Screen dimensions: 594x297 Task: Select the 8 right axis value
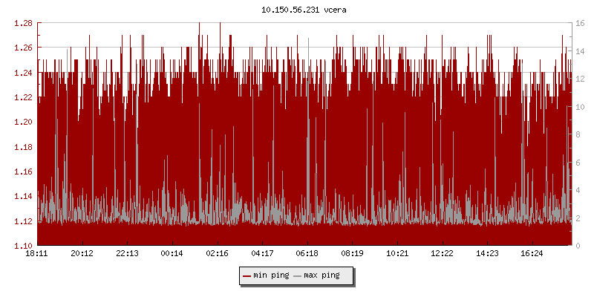(x=579, y=134)
